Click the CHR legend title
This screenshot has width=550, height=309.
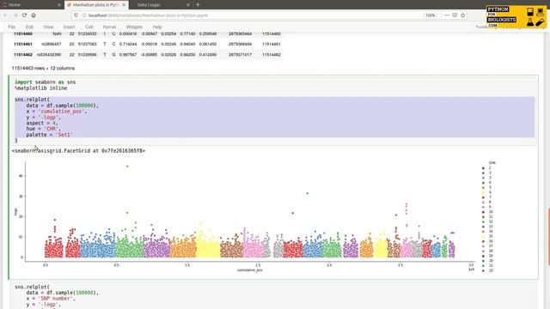492,163
